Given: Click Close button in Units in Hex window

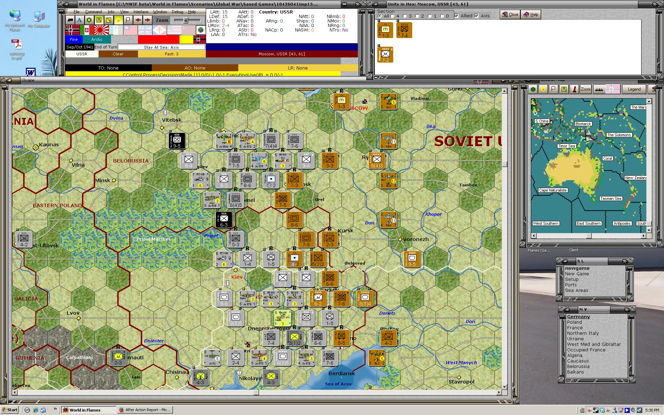Looking at the screenshot, I should (510, 15).
